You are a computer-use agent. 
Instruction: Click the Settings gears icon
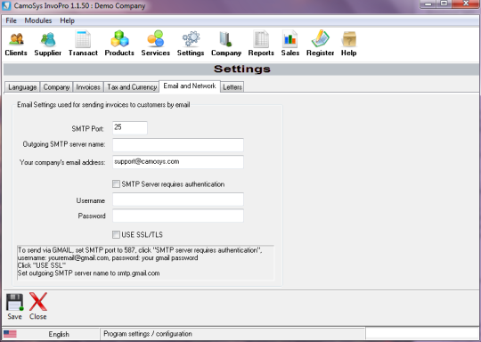[x=191, y=39]
